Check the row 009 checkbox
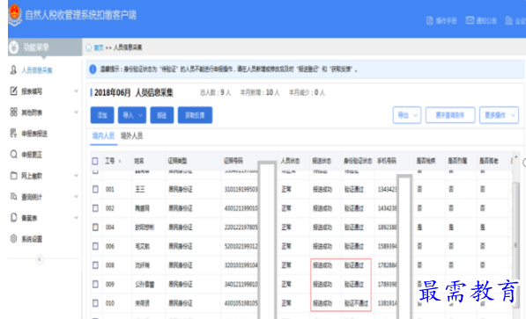This screenshot has height=319, width=526. [95, 284]
